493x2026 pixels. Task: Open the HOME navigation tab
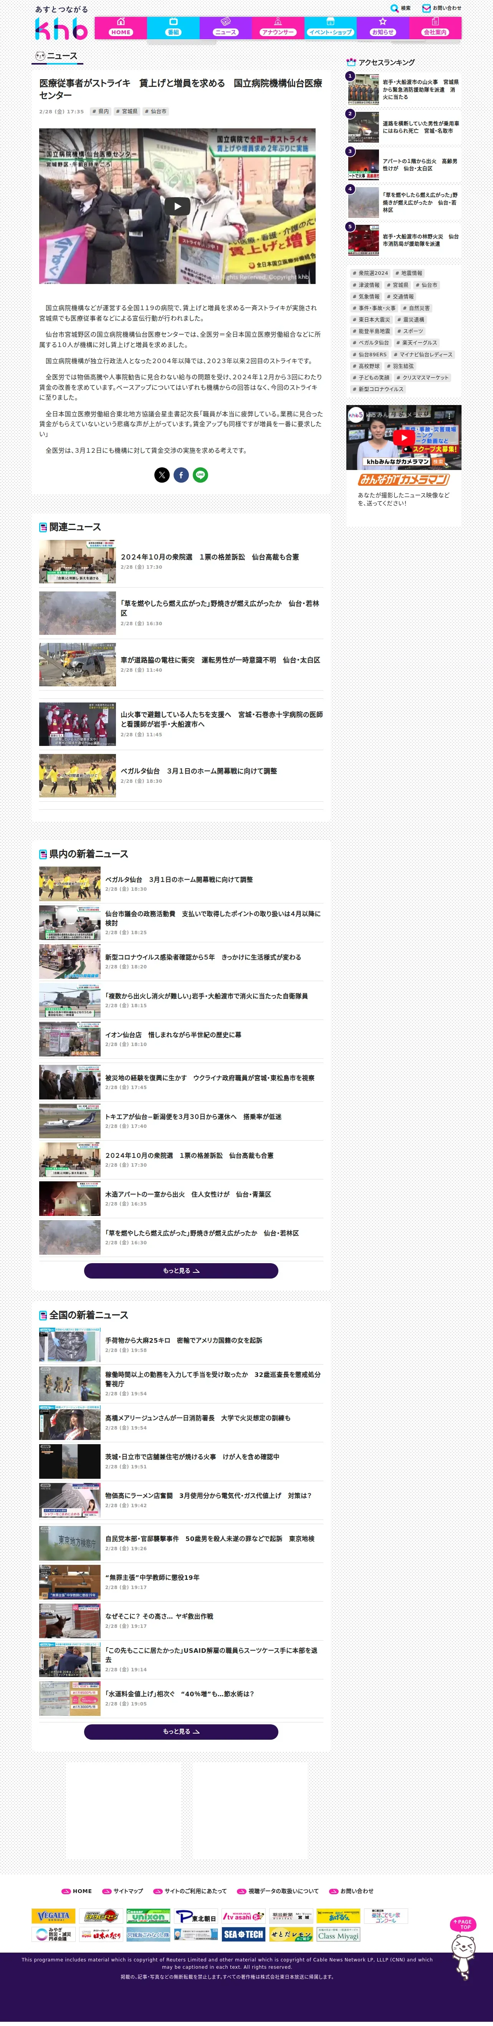point(120,28)
